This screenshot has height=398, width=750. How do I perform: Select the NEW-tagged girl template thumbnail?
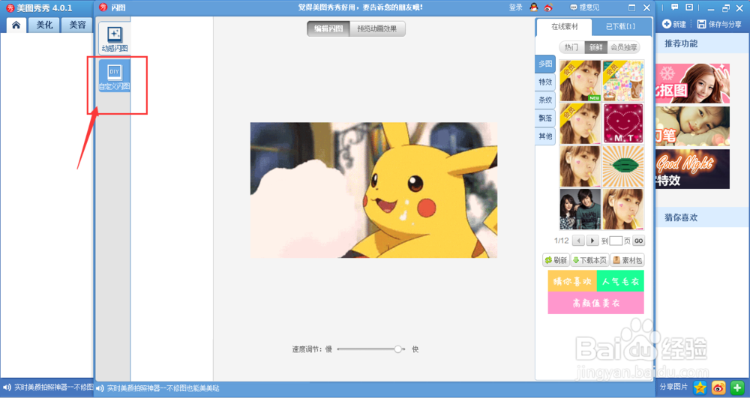(580, 81)
